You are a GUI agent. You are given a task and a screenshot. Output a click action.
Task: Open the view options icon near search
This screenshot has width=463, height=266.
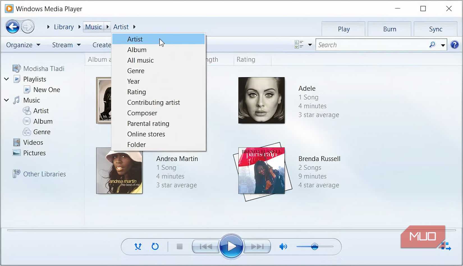[x=299, y=45]
